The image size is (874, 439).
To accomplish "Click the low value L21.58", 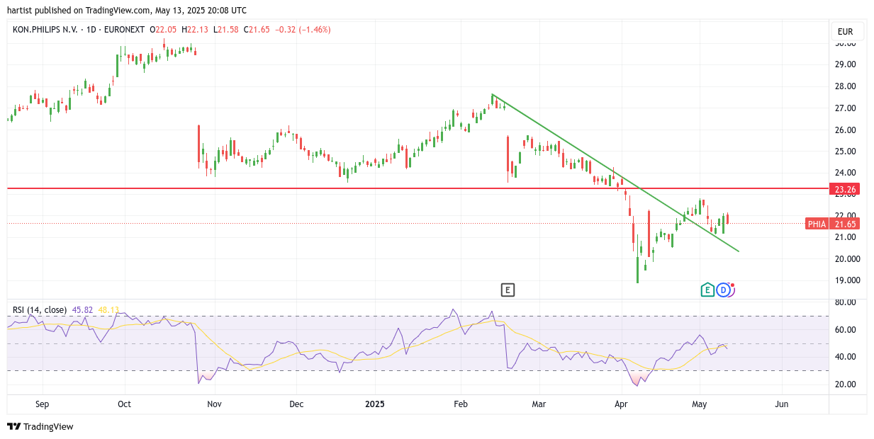I will click(x=225, y=30).
